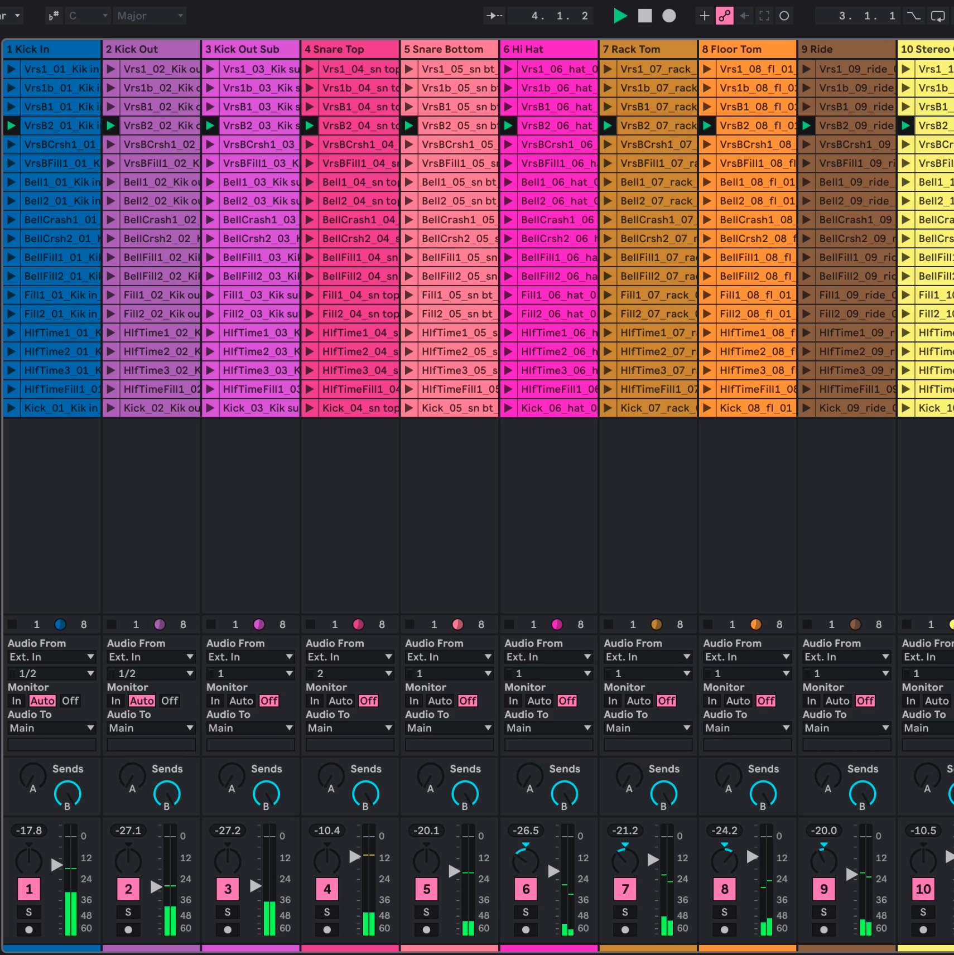
Task: Open the input channel 2 dropdown on track 4
Action: tap(350, 674)
